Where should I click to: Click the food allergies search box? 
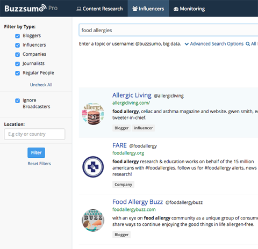point(168,30)
